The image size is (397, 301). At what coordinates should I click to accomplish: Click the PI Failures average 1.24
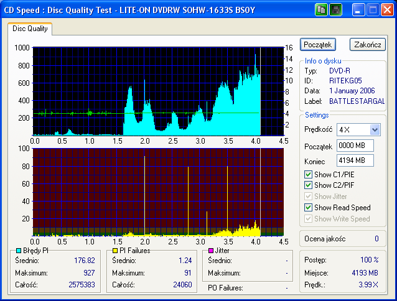[185, 261]
